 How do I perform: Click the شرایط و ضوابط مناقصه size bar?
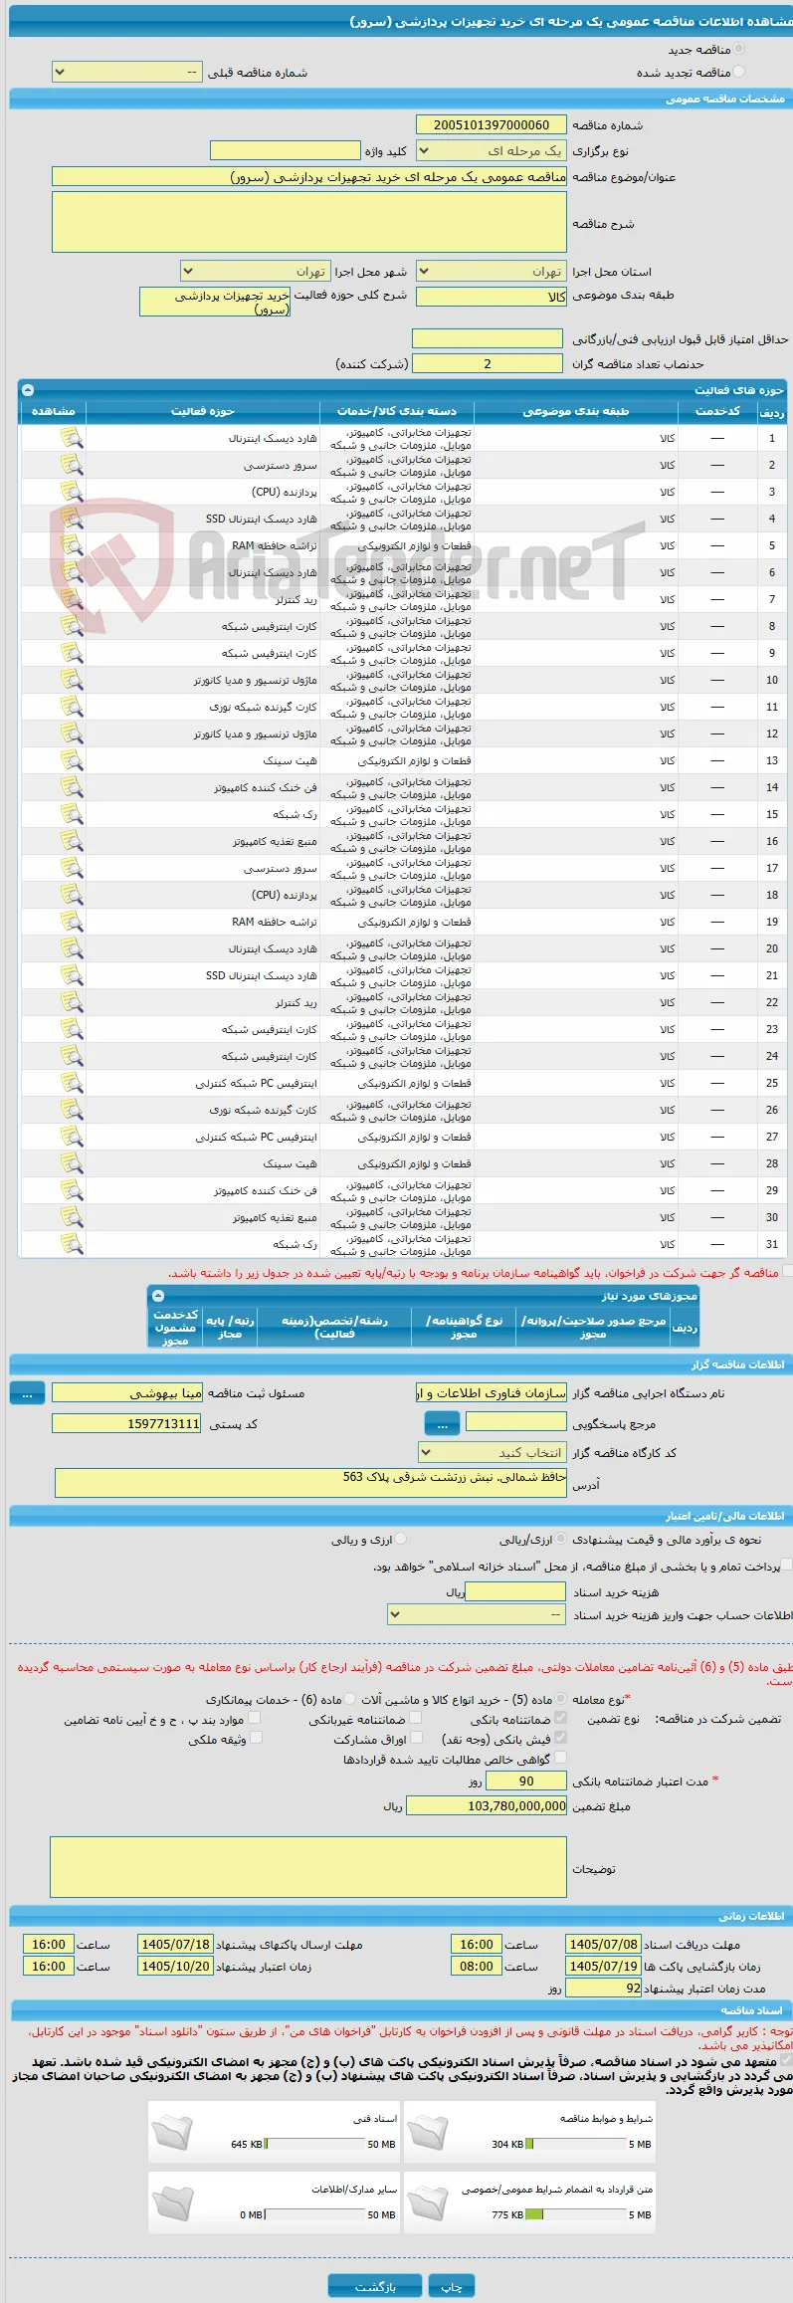tap(575, 2144)
